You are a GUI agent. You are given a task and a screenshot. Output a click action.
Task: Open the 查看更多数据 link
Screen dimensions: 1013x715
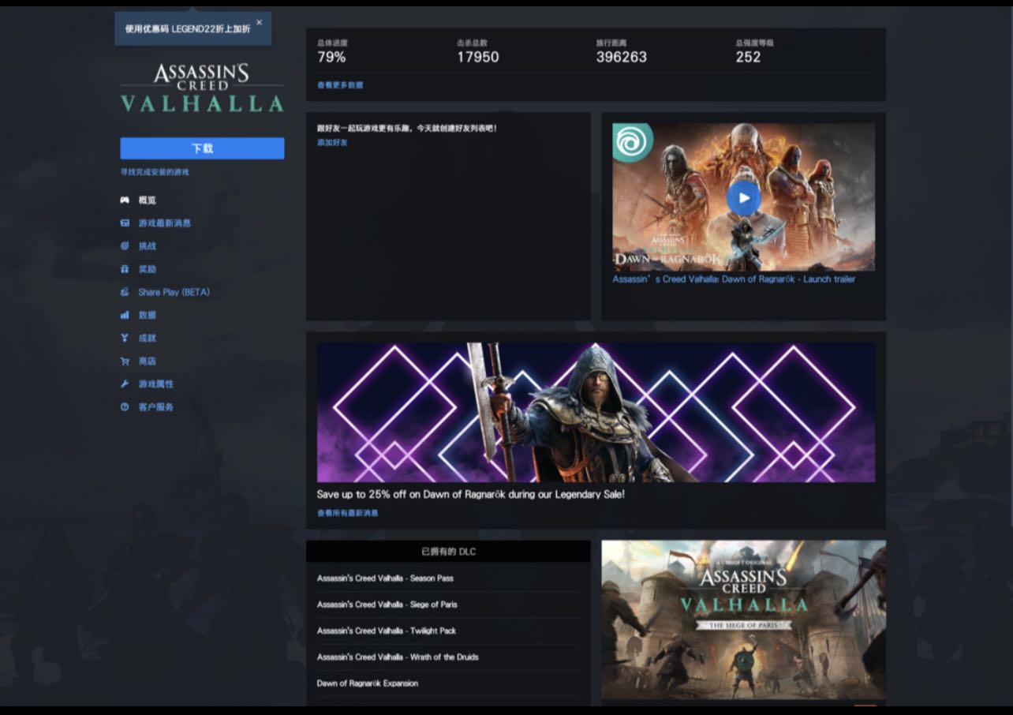[340, 85]
